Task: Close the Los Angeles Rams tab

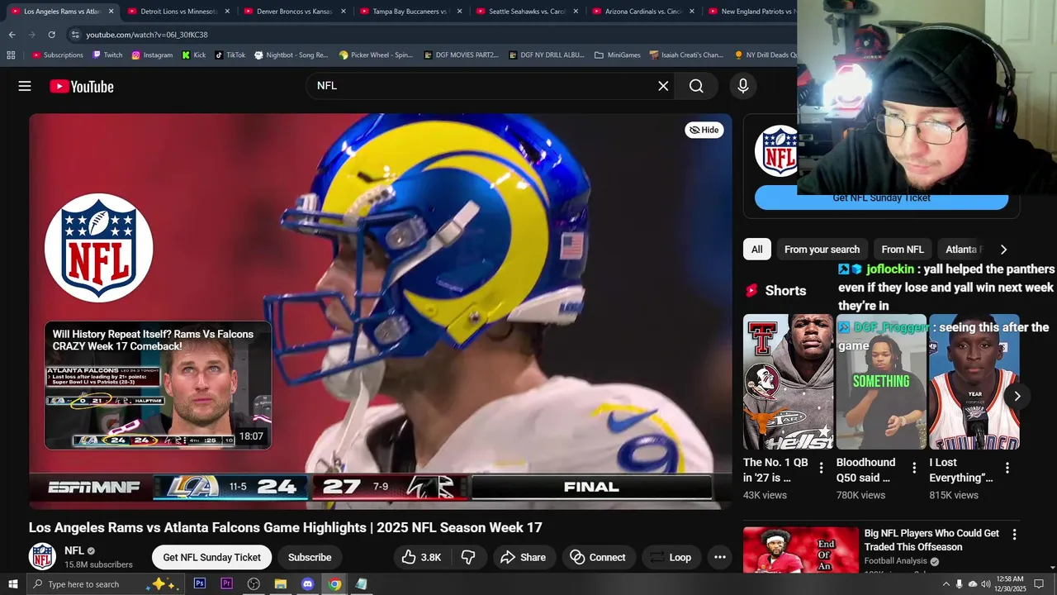Action: 111,12
